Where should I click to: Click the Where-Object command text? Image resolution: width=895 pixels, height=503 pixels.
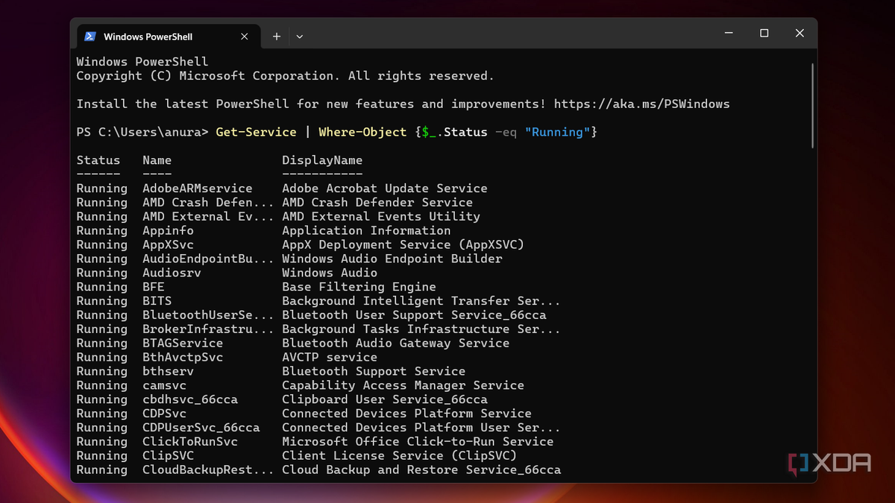(362, 132)
